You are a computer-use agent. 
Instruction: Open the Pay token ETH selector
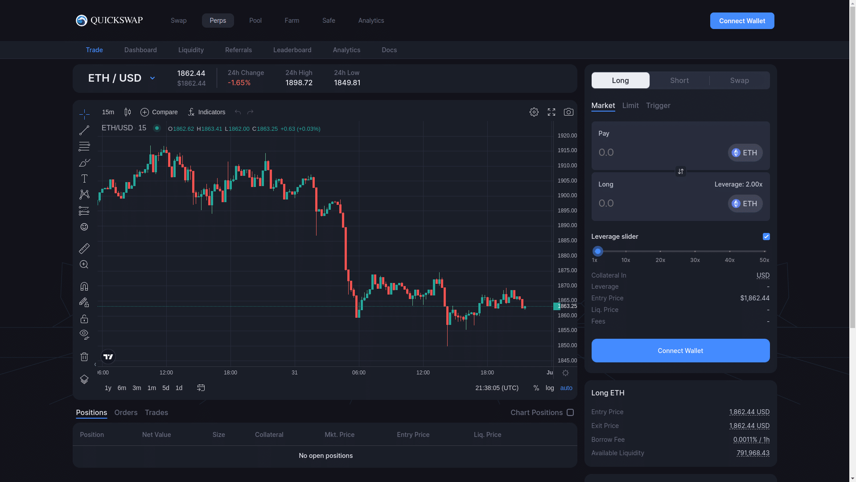click(745, 153)
